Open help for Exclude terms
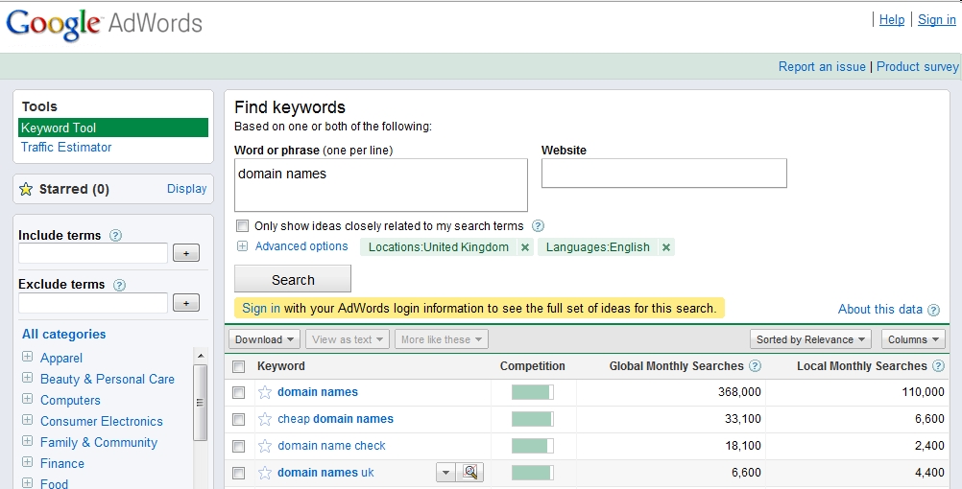Viewport: 962px width, 489px height. pos(120,285)
